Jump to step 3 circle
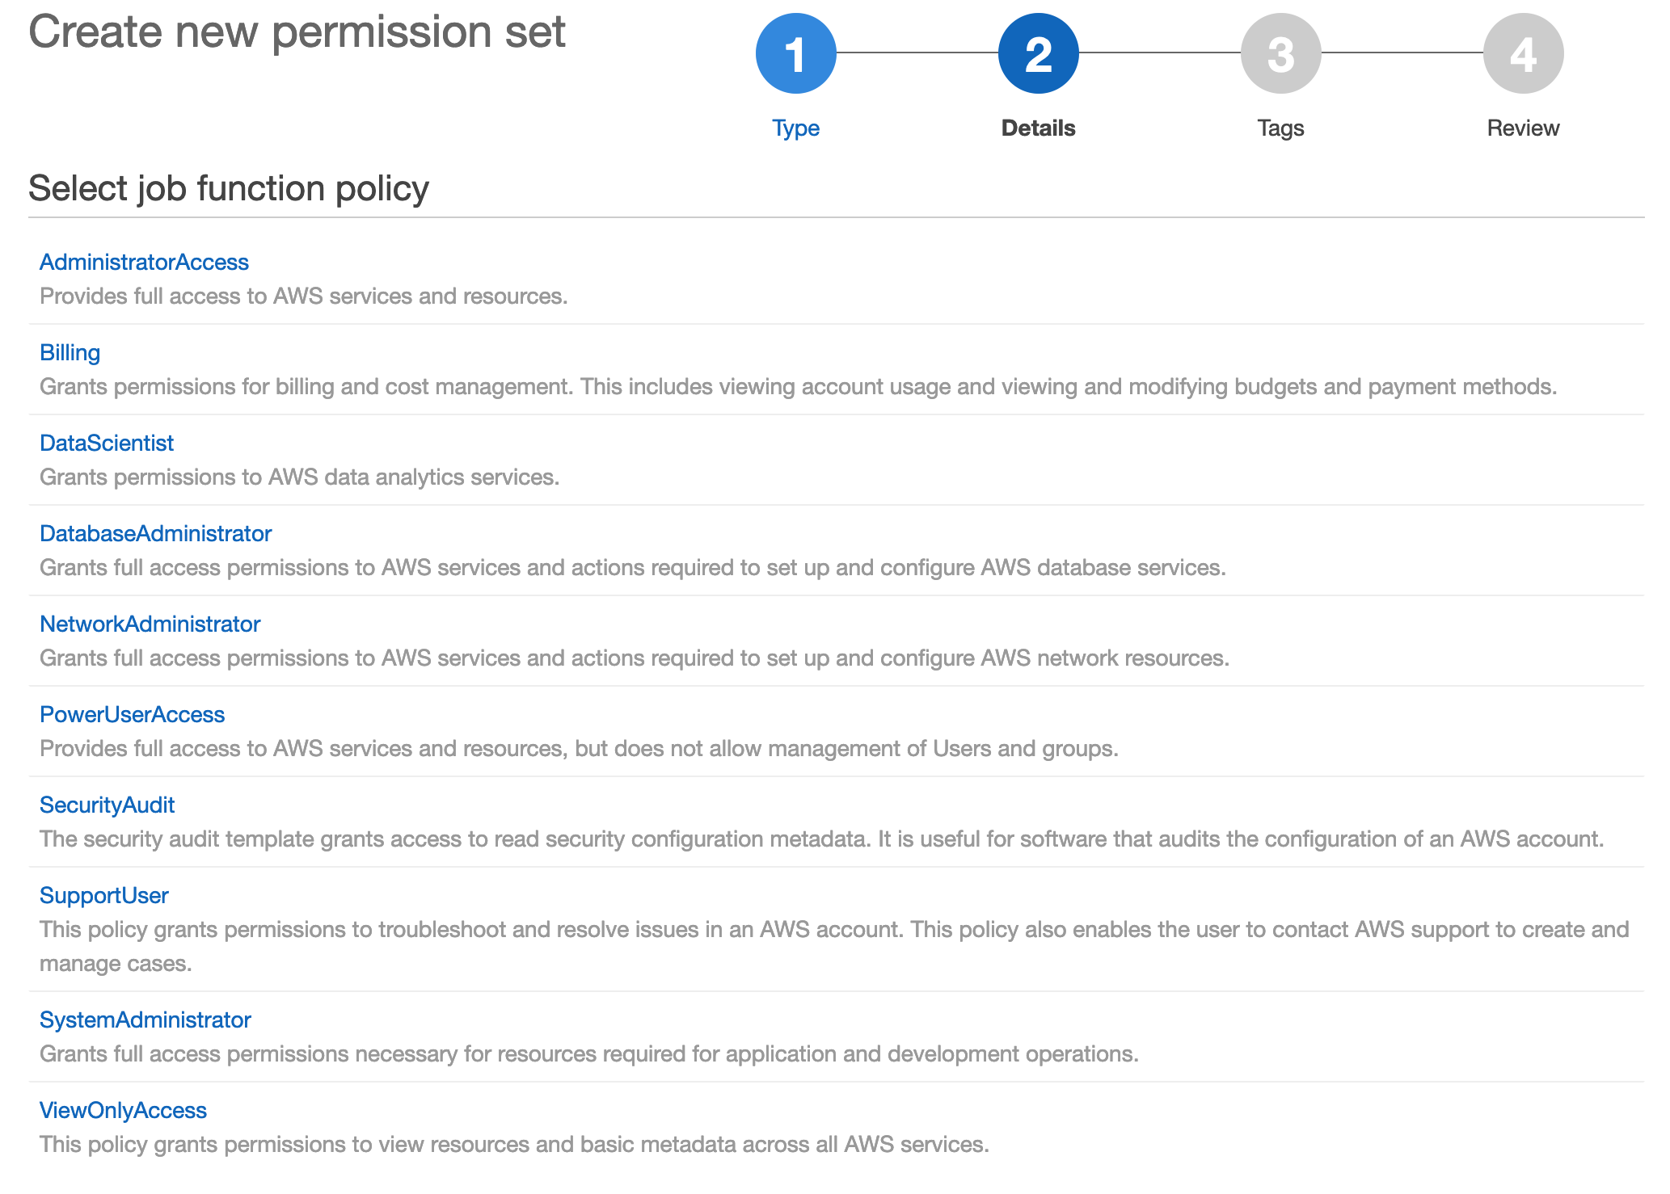Viewport: 1670px width, 1194px height. click(x=1280, y=53)
